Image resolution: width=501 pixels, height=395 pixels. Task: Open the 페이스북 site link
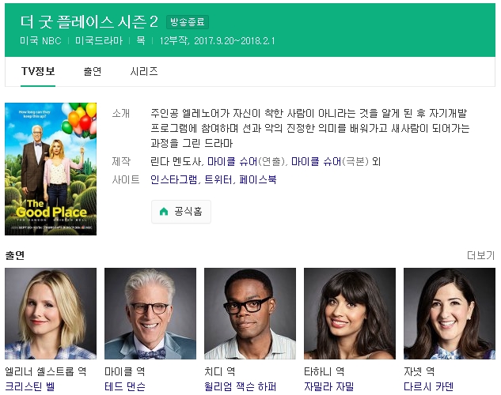(258, 180)
